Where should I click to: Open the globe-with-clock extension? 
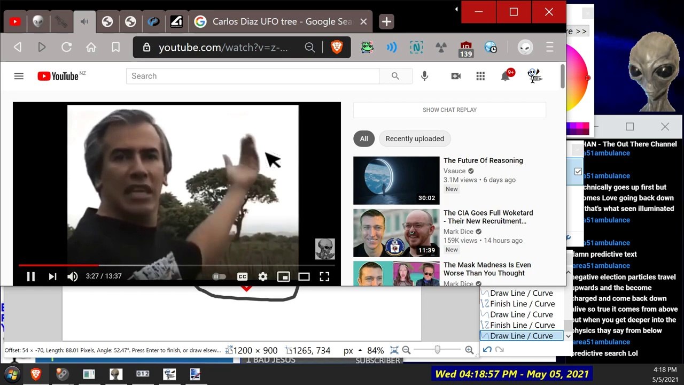coord(491,48)
